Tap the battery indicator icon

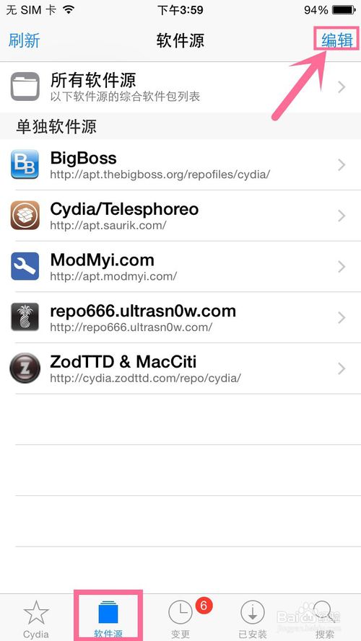344,10
